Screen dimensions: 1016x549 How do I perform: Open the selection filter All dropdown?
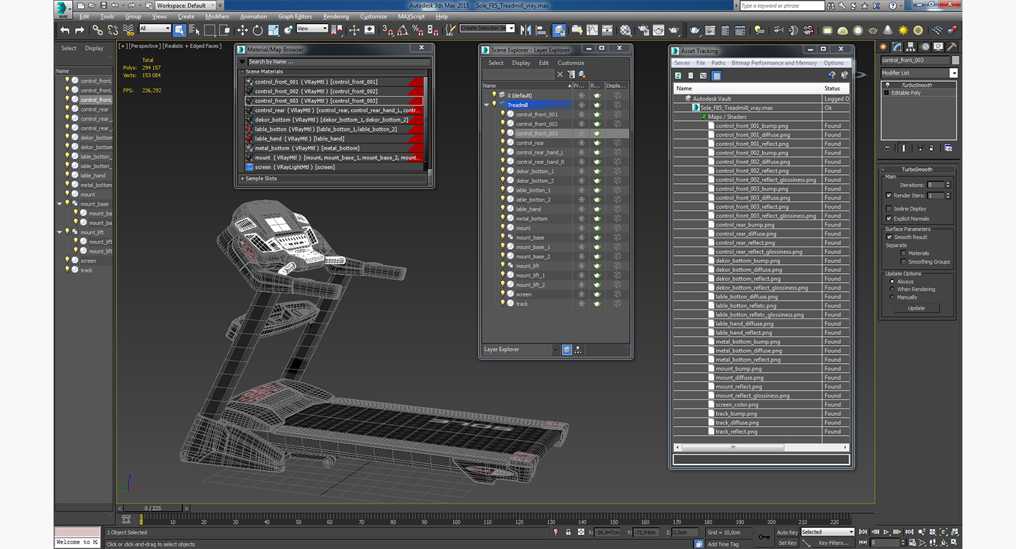point(155,28)
